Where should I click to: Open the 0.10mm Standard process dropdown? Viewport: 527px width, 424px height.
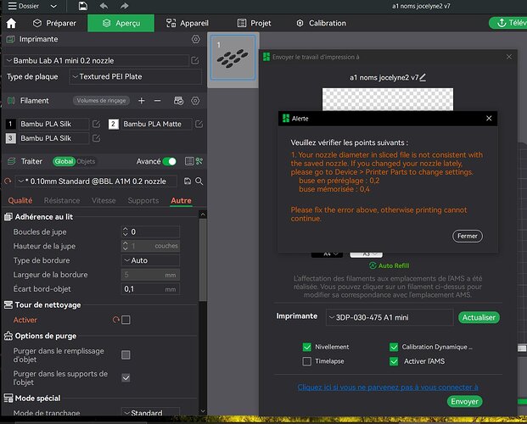click(x=96, y=181)
